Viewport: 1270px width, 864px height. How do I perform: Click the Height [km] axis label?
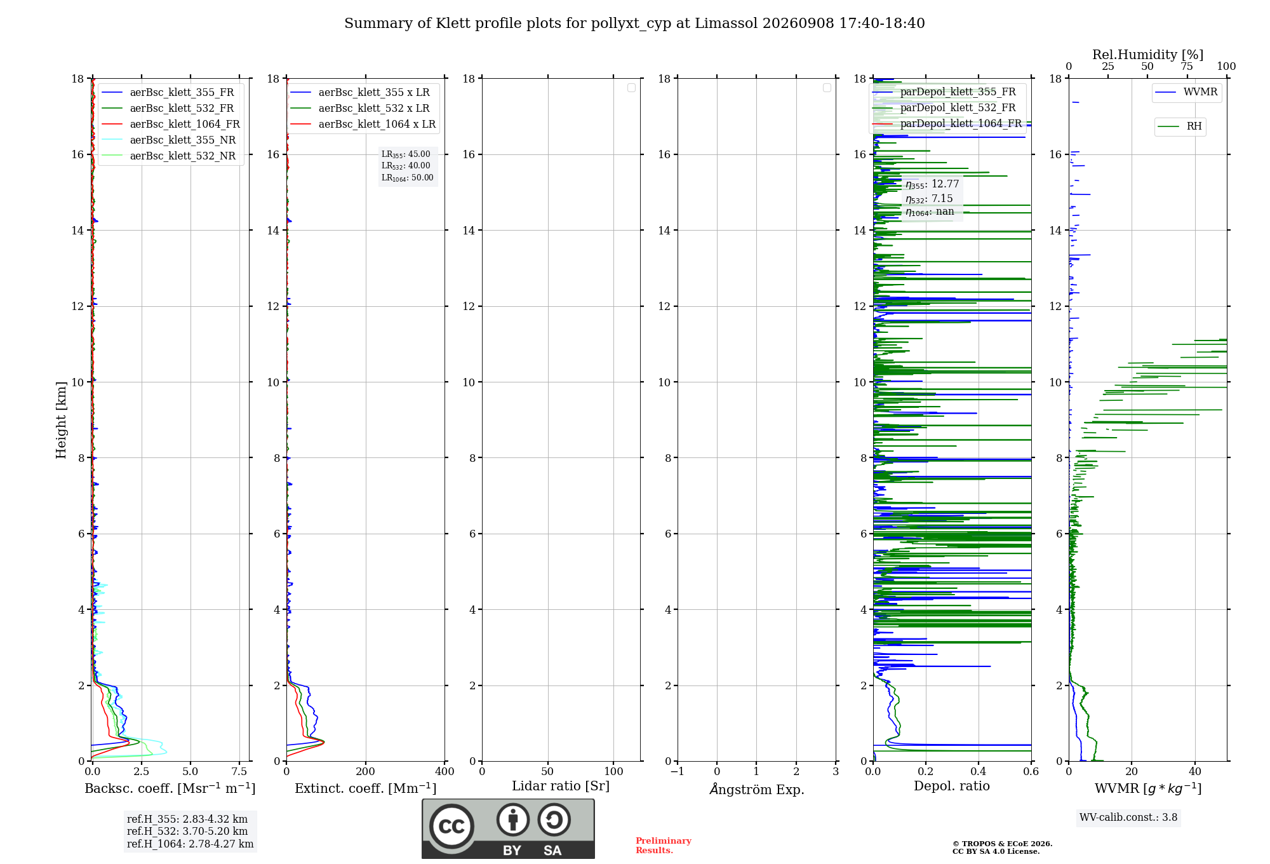click(x=61, y=420)
